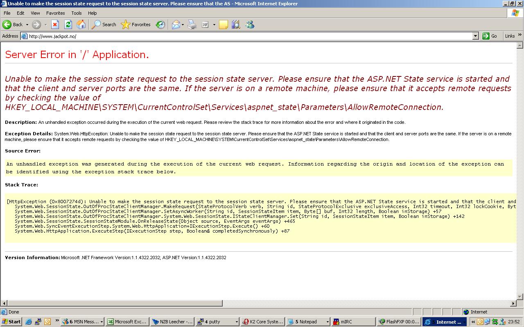Click the Go button
The width and height of the screenshot is (524, 327).
490,36
